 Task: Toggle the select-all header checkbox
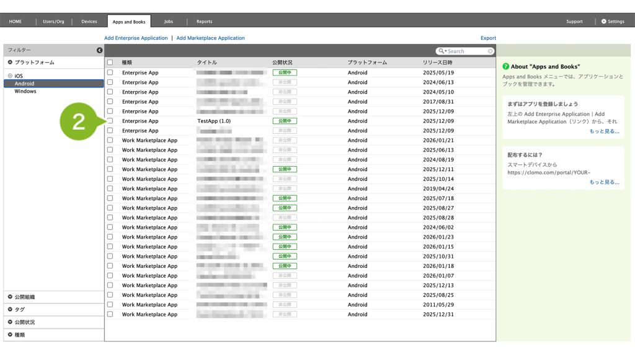110,63
